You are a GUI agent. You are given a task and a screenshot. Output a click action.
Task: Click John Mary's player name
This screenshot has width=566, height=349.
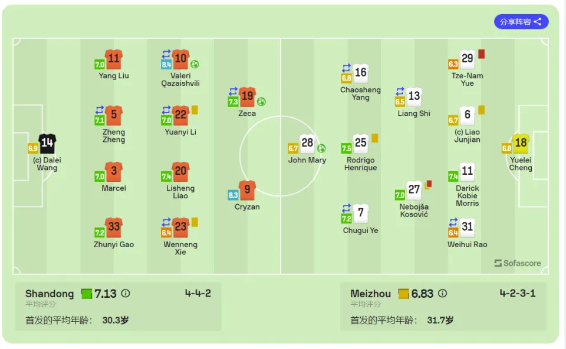click(307, 160)
